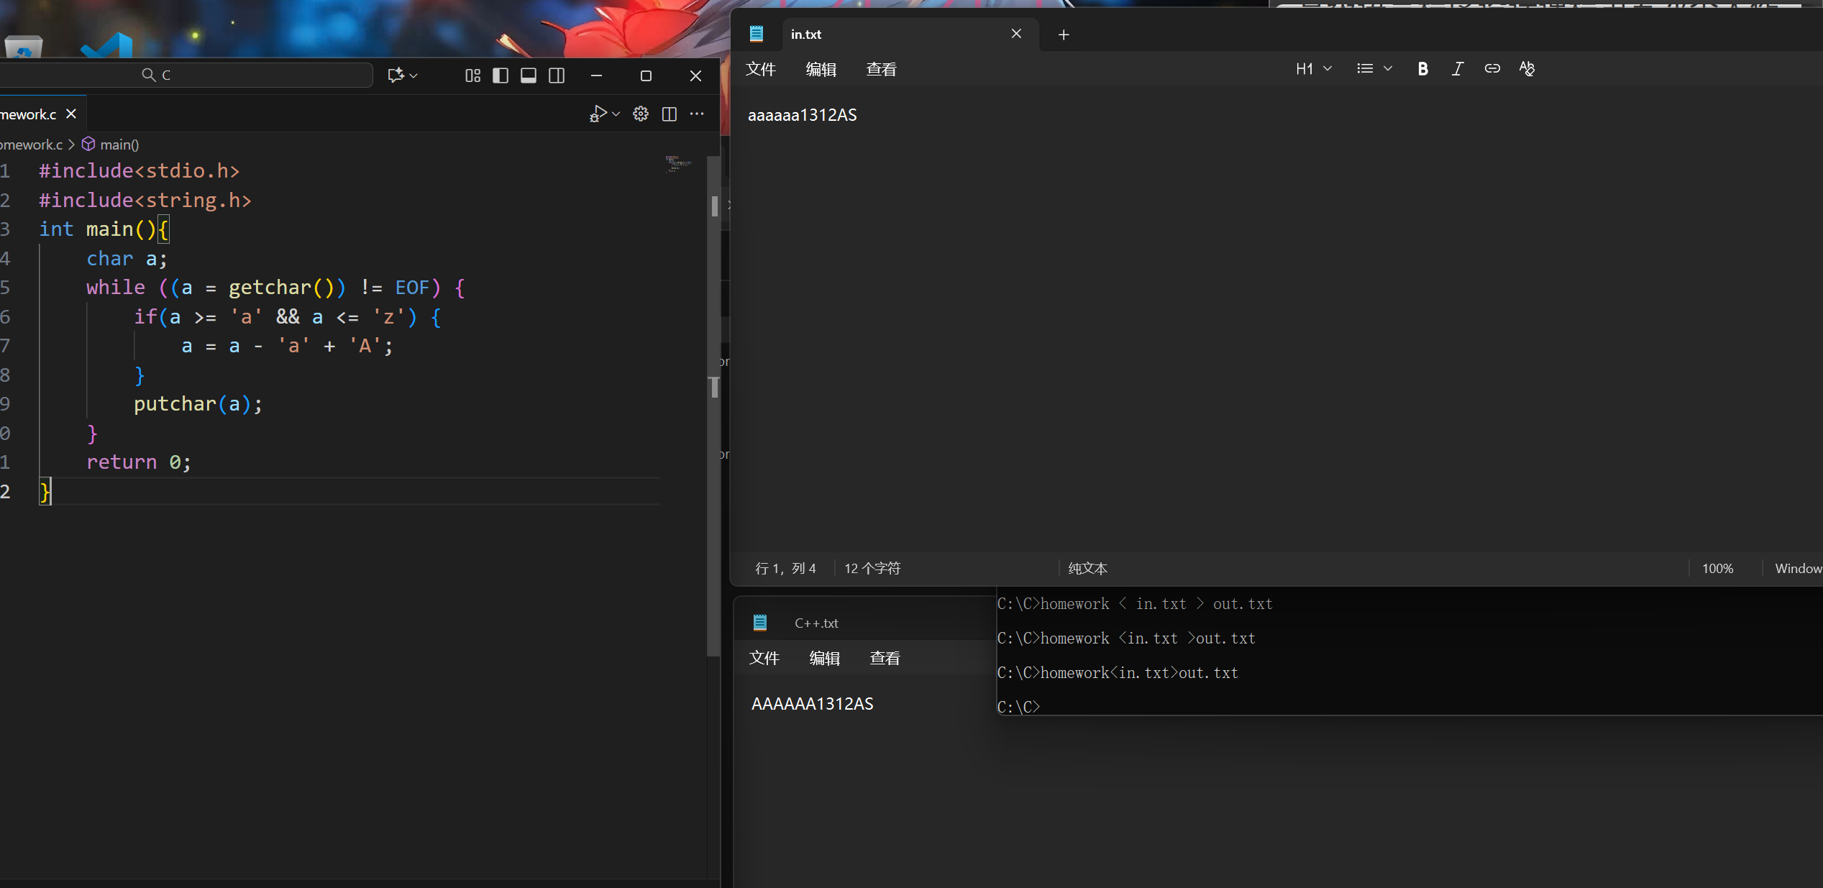Click the 纯文本 status bar item

[x=1087, y=568]
